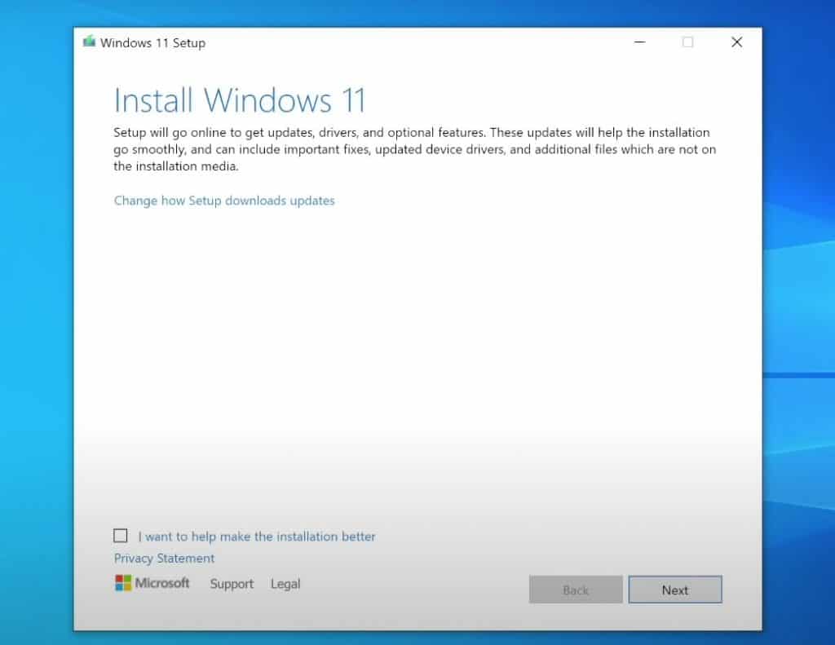This screenshot has height=645, width=835.
Task: Check "I want to help make the installation better"
Action: [x=120, y=536]
